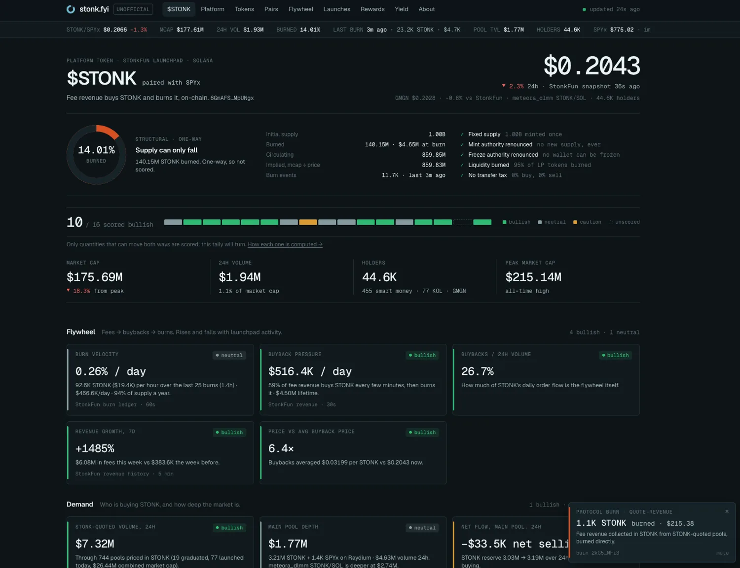Click the '10 / 16 scored bullish' tally

[x=110, y=223]
